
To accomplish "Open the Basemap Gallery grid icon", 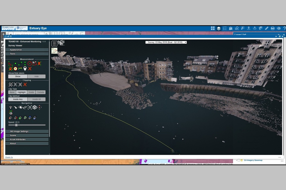I will point(213,28).
